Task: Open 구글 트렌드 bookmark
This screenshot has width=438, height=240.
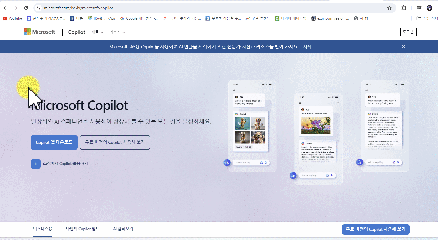Action: 258,18
